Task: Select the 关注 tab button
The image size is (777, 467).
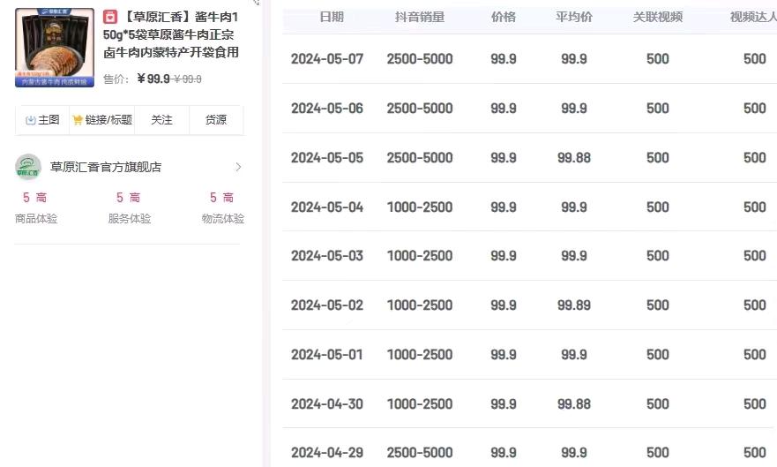Action: (x=161, y=120)
